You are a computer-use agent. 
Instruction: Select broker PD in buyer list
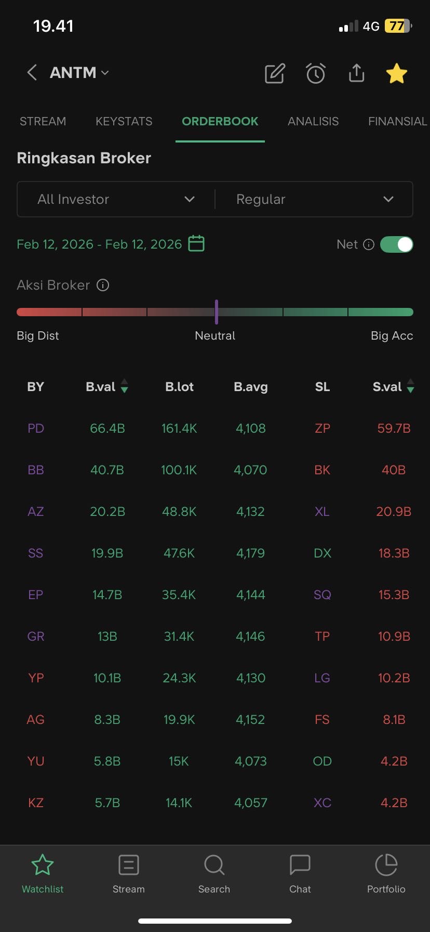(x=36, y=428)
